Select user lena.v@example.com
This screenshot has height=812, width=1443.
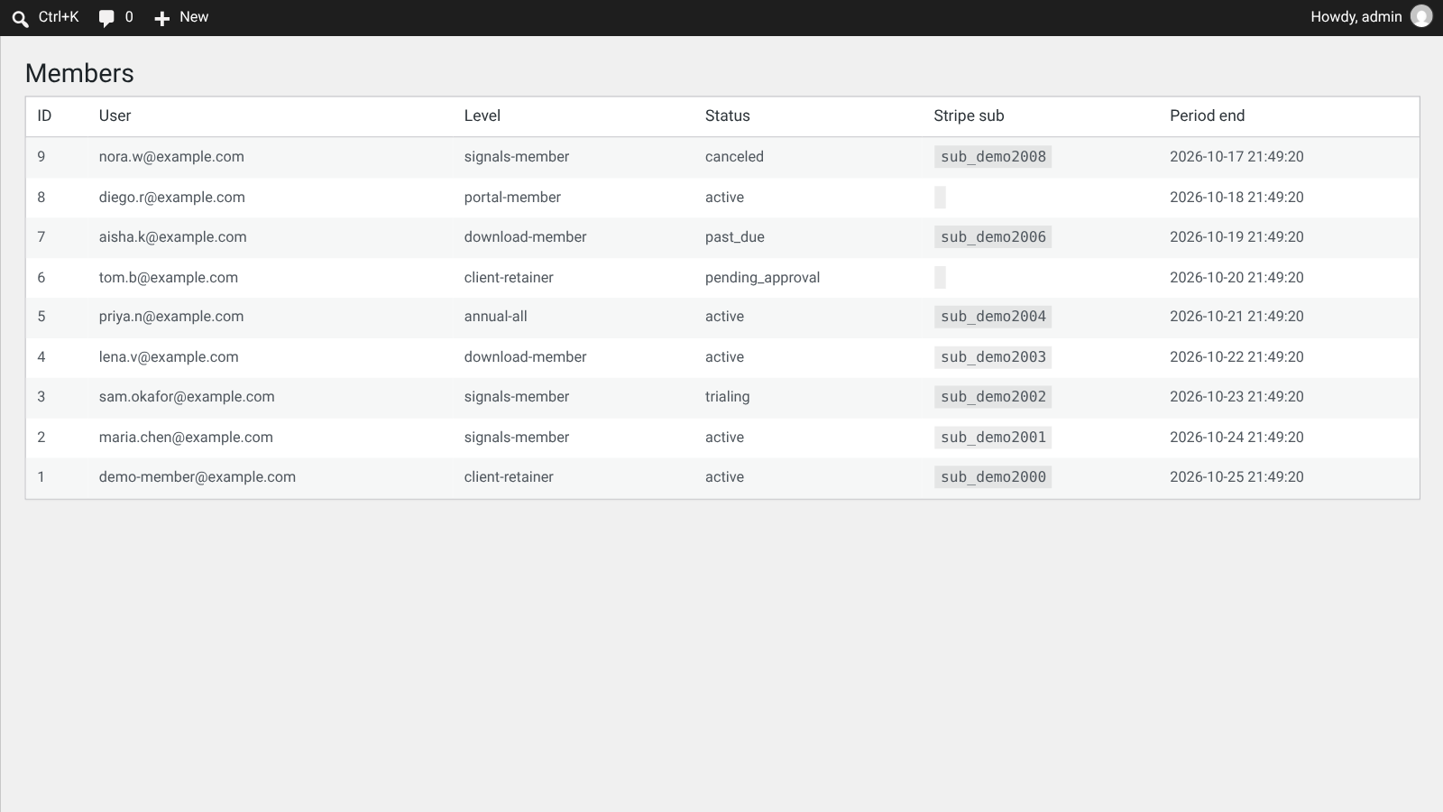click(169, 357)
